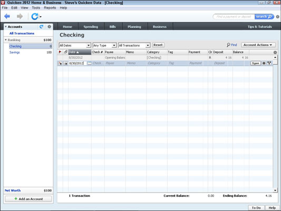Click the Payee field in new transaction

coord(115,63)
